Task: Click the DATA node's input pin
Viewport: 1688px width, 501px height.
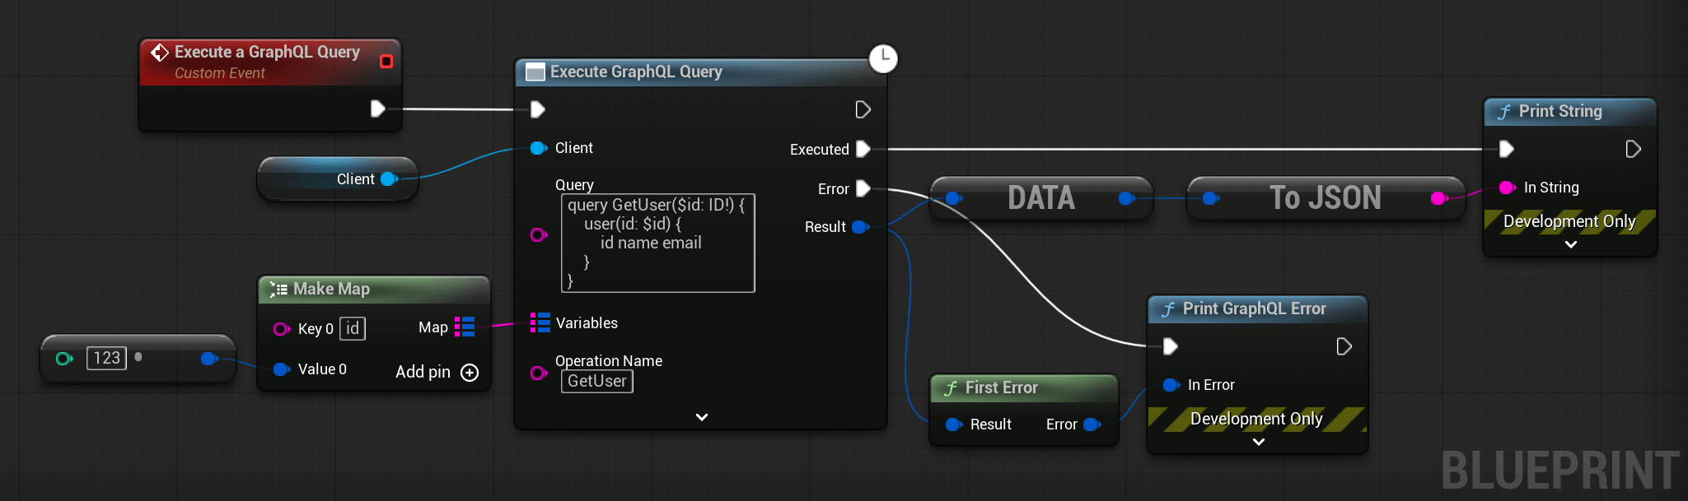Action: coord(954,198)
